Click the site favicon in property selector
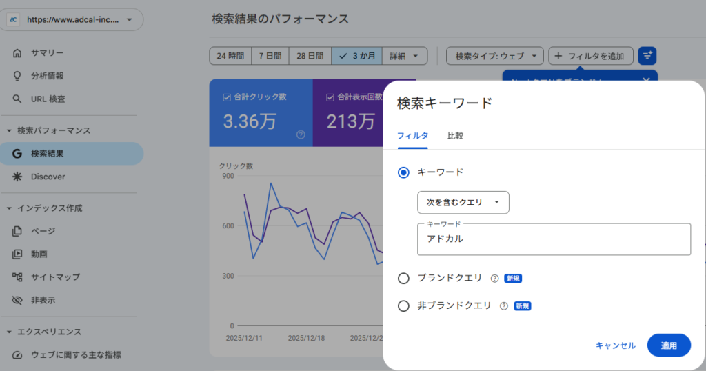 point(13,20)
